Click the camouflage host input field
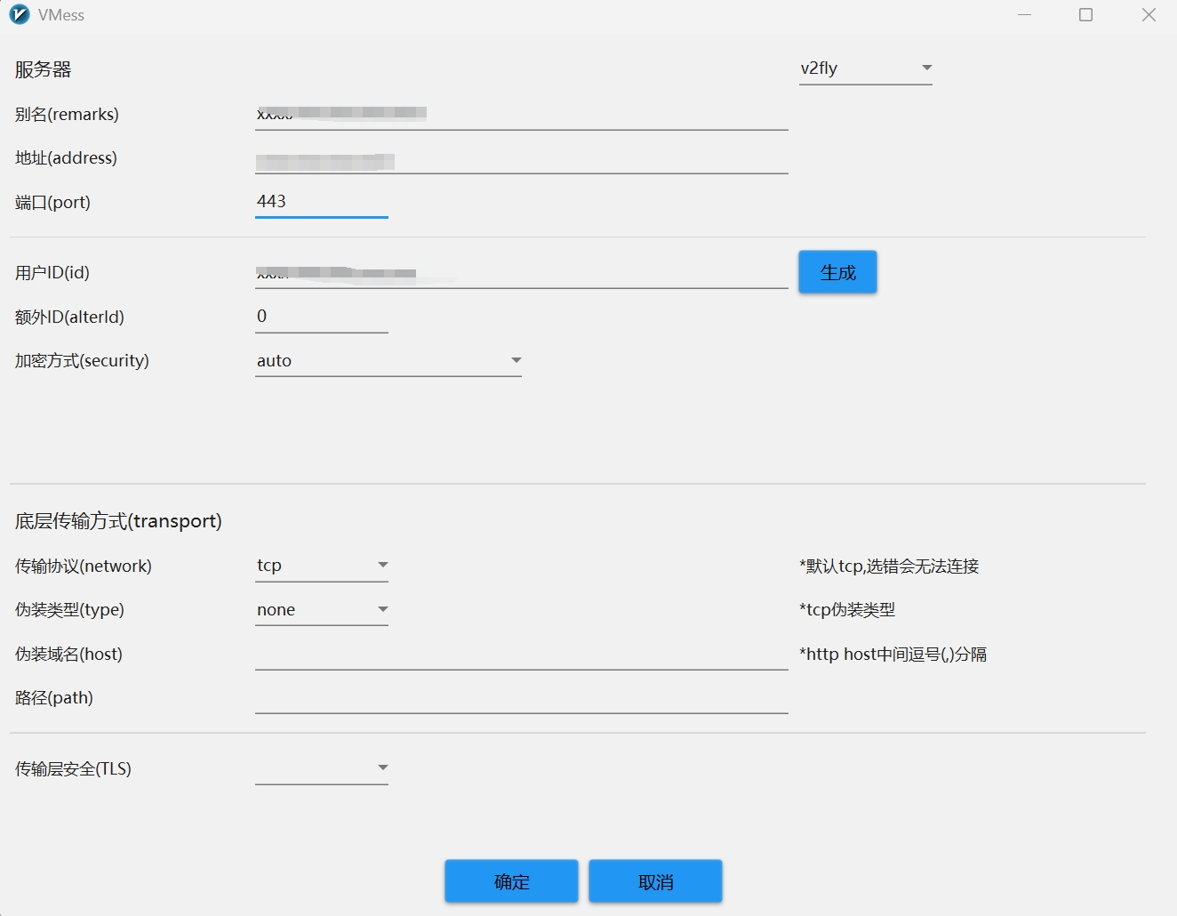 (x=521, y=655)
